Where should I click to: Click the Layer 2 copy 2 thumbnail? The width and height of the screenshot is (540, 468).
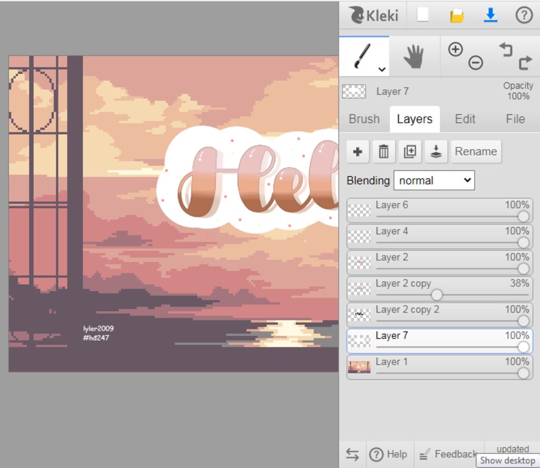[359, 315]
